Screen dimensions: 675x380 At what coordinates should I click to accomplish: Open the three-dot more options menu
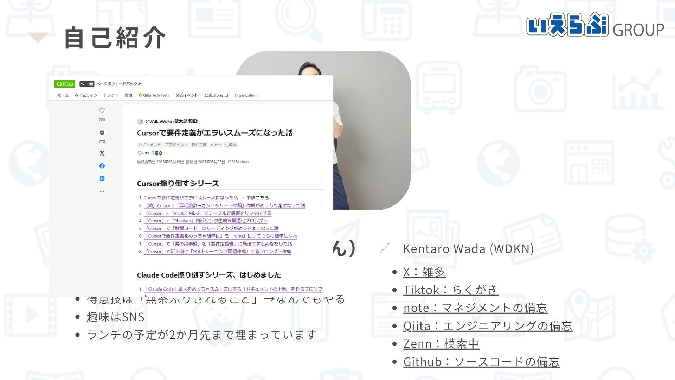[x=102, y=191]
